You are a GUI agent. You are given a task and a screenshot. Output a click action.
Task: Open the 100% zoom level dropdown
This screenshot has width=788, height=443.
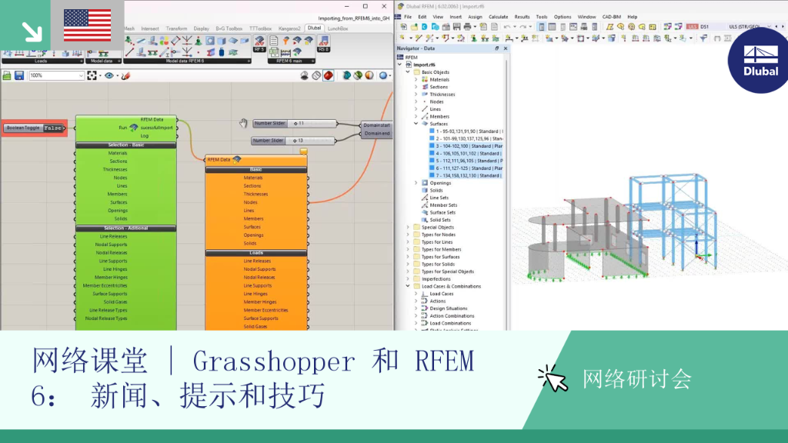56,75
